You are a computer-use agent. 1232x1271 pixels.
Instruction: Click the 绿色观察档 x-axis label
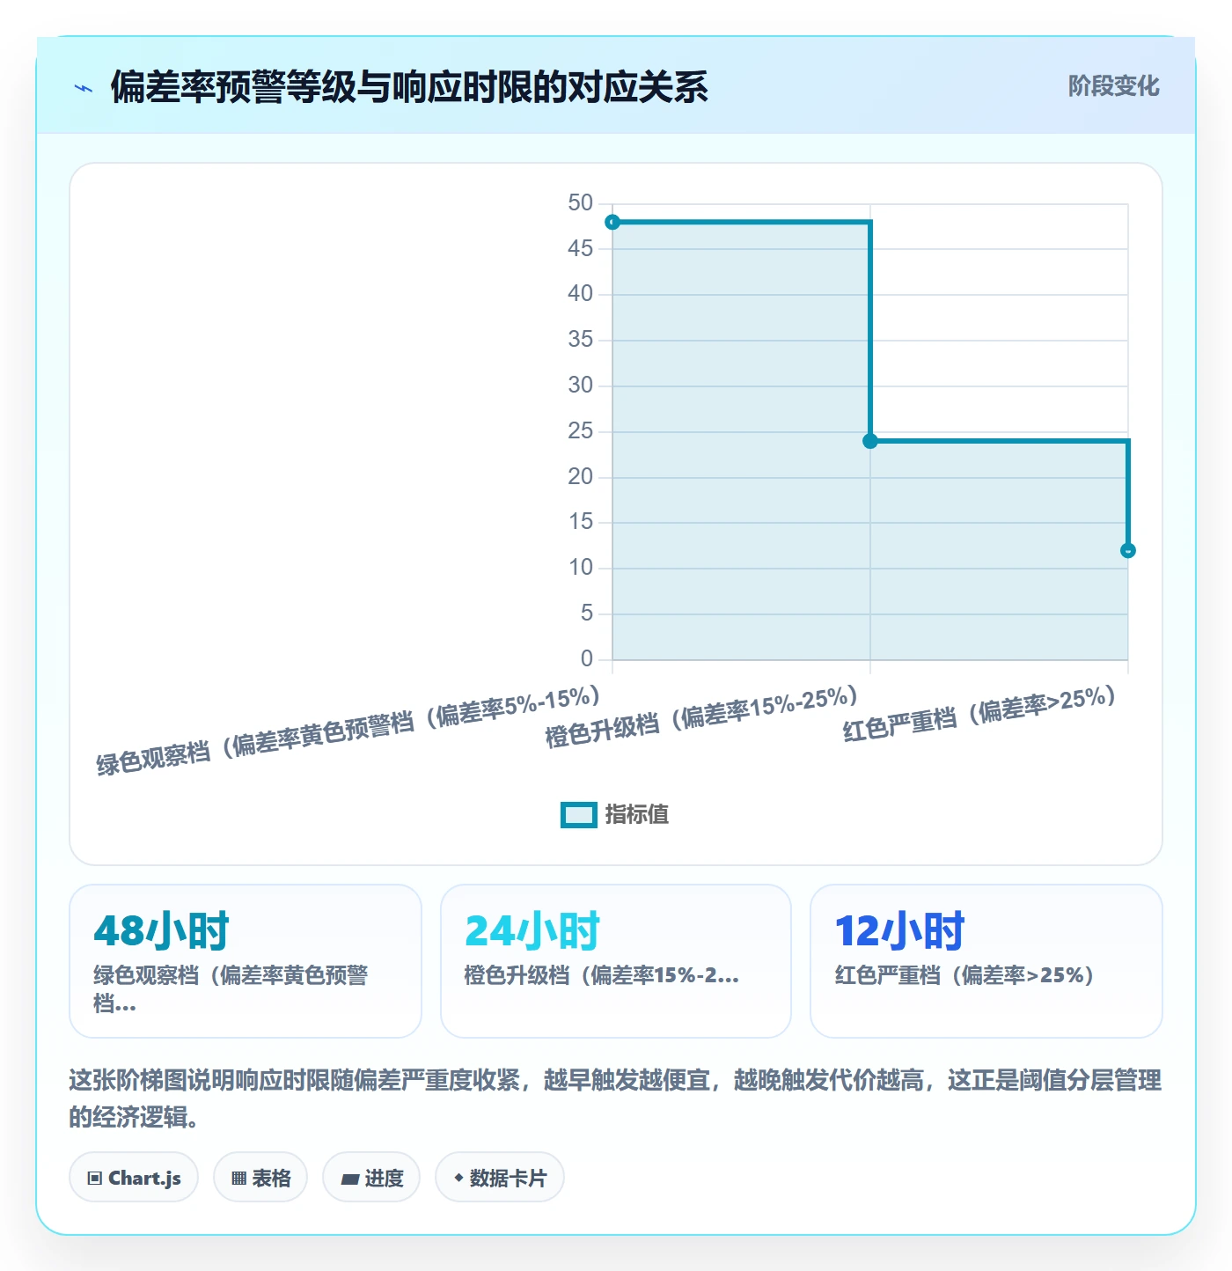pyautogui.click(x=348, y=731)
